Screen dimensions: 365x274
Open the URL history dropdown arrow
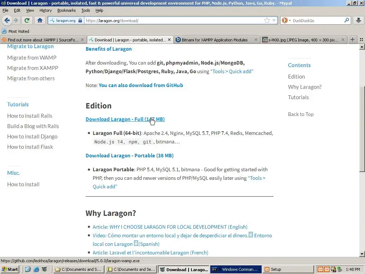tap(274, 20)
